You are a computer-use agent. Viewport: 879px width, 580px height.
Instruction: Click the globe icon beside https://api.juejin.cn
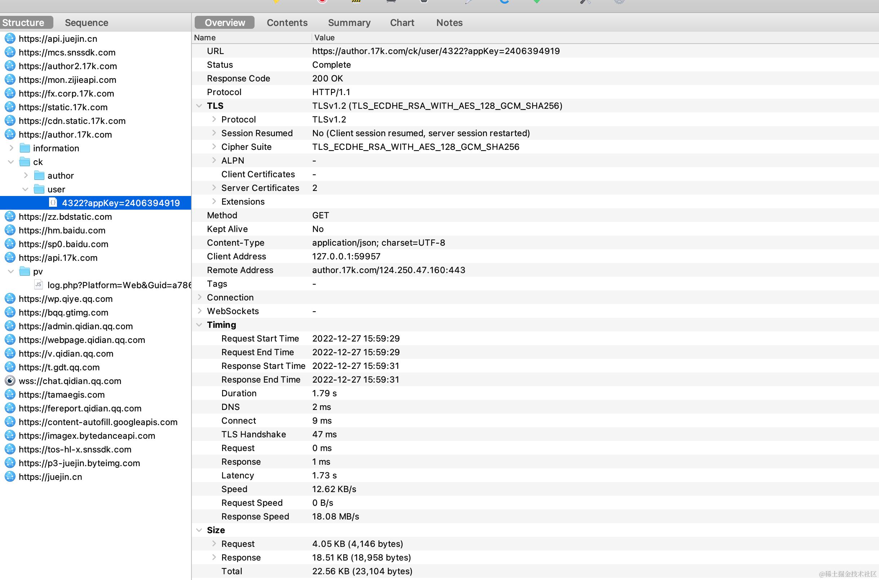pos(10,39)
